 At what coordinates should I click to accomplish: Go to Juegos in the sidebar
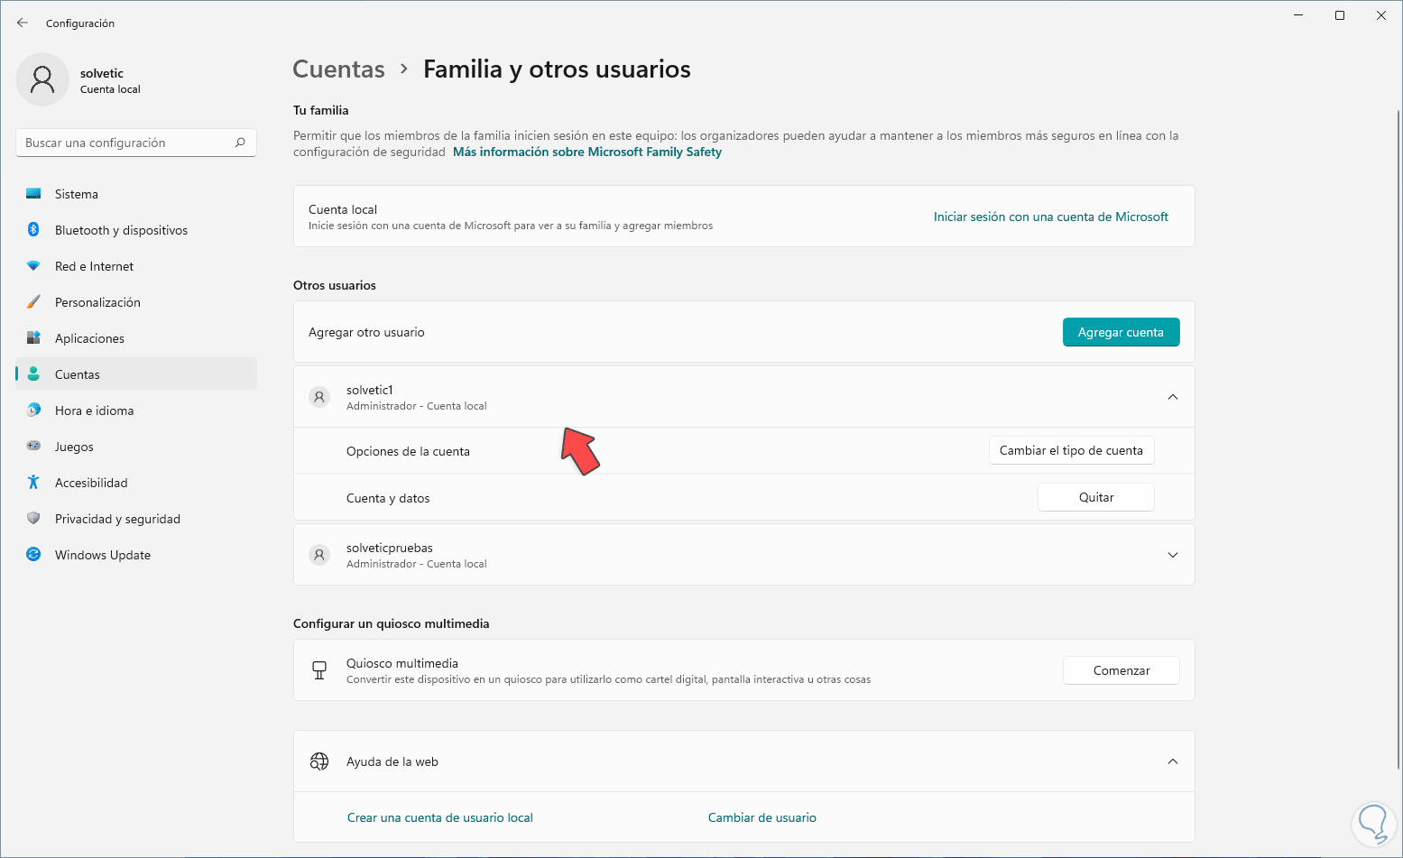74,447
